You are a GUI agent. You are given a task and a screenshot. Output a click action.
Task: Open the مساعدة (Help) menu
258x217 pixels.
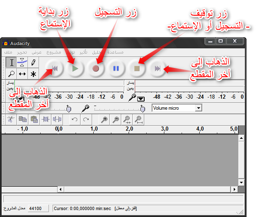pos(115,52)
